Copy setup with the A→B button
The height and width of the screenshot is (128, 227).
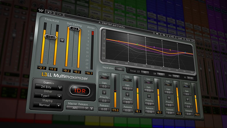[171, 37]
